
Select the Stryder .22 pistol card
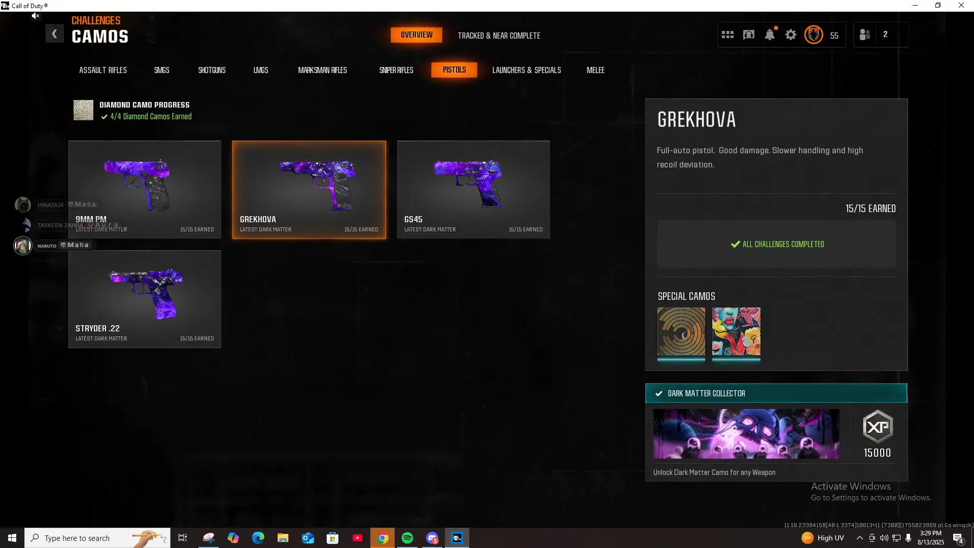145,298
